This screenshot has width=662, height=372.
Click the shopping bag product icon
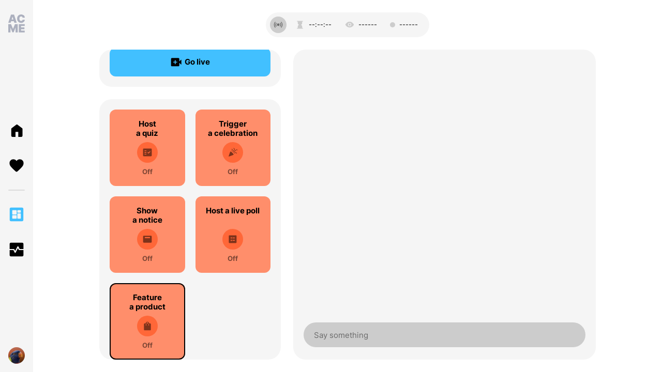click(147, 326)
